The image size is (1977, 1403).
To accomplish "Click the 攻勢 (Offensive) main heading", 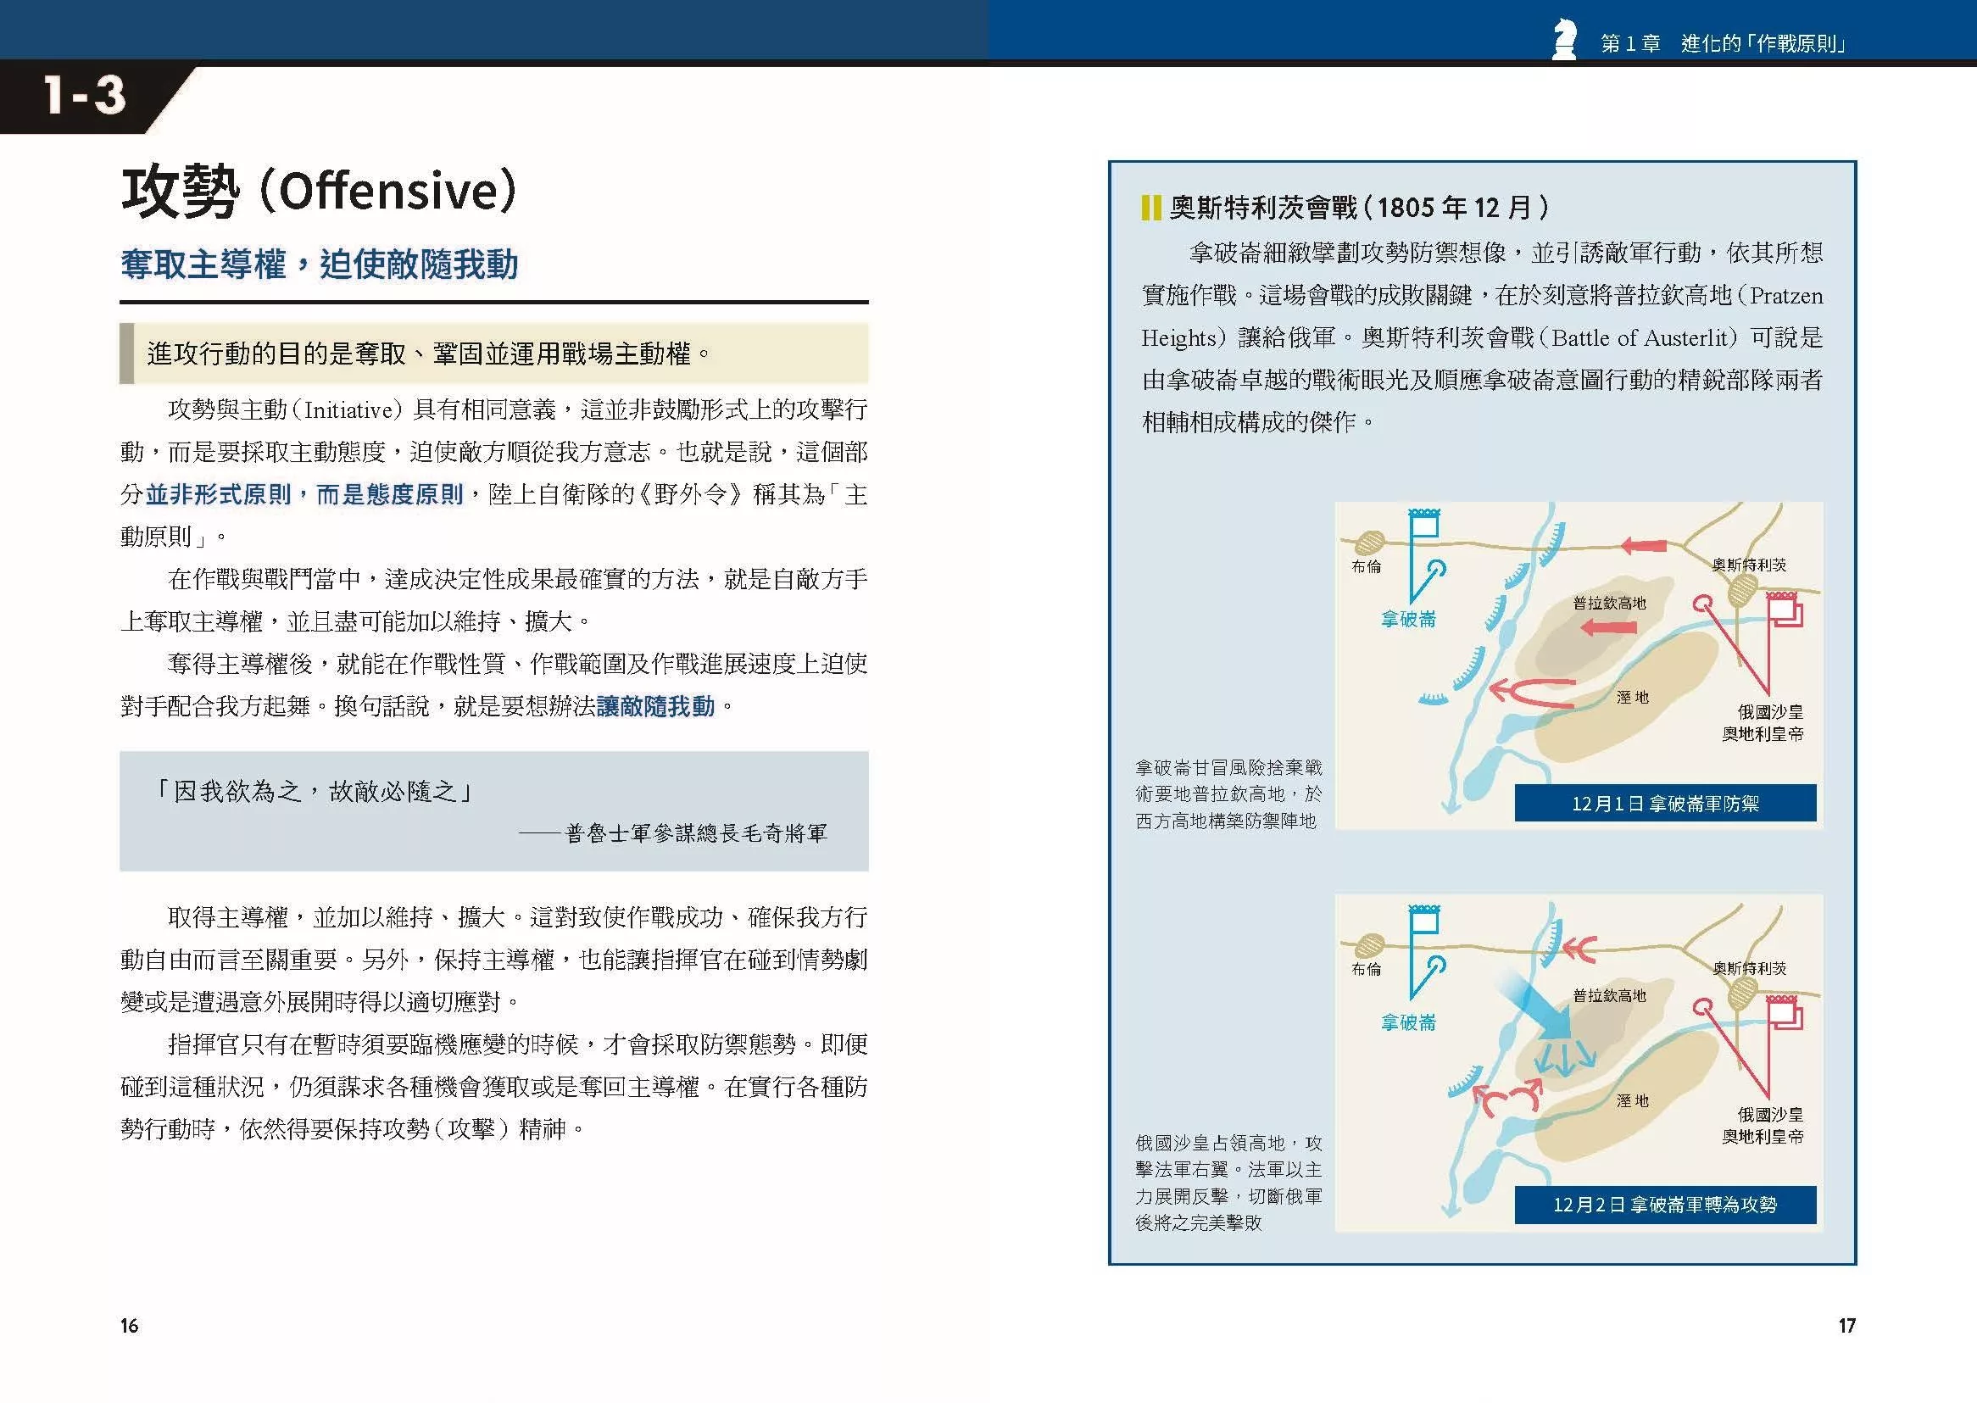I will pos(320,192).
